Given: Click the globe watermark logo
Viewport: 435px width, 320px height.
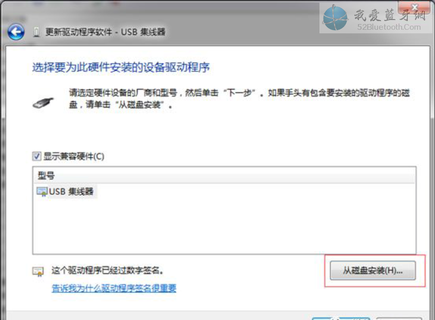Looking at the screenshot, I should pos(335,17).
